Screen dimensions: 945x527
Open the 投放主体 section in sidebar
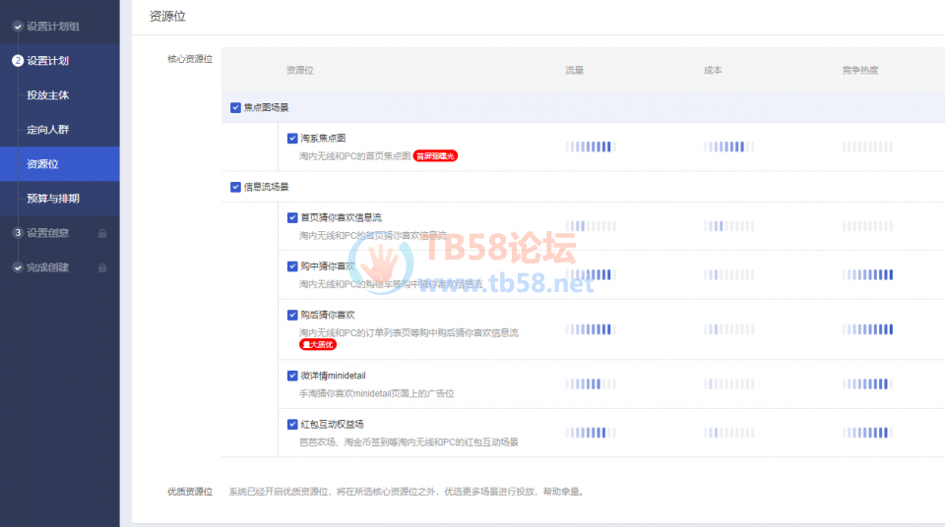[47, 95]
